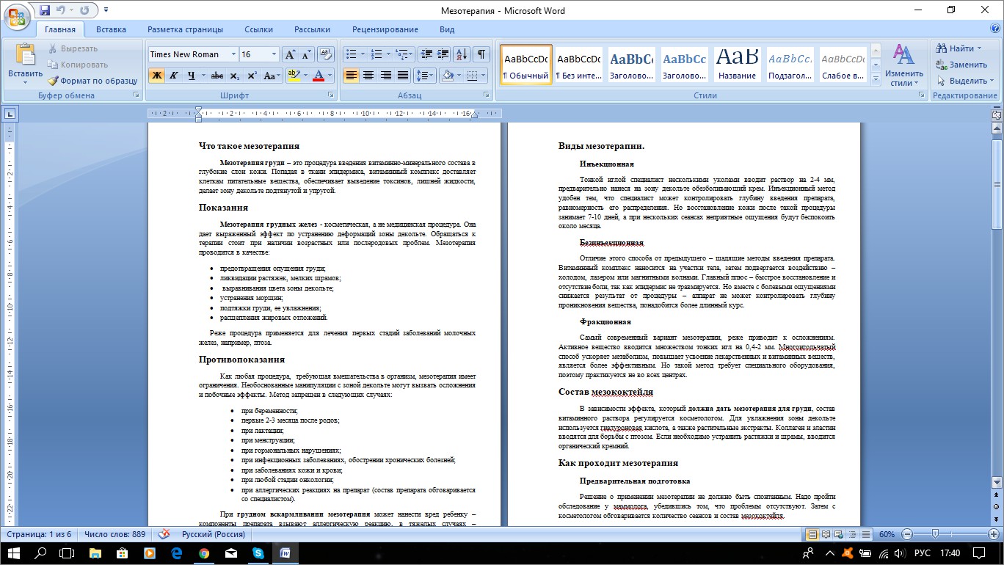Open the Times New Roman font name dropdown

[x=234, y=54]
